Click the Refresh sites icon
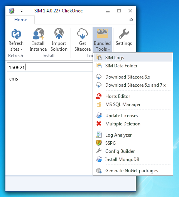The height and width of the screenshot is (197, 179). click(16, 34)
